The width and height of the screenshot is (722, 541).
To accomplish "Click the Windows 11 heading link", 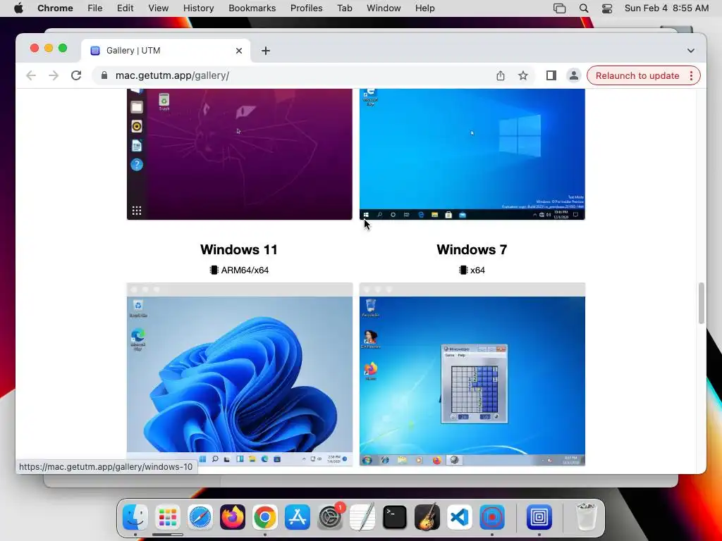I will 239,249.
